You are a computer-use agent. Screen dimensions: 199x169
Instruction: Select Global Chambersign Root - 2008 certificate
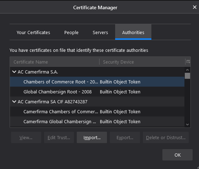coord(97,92)
